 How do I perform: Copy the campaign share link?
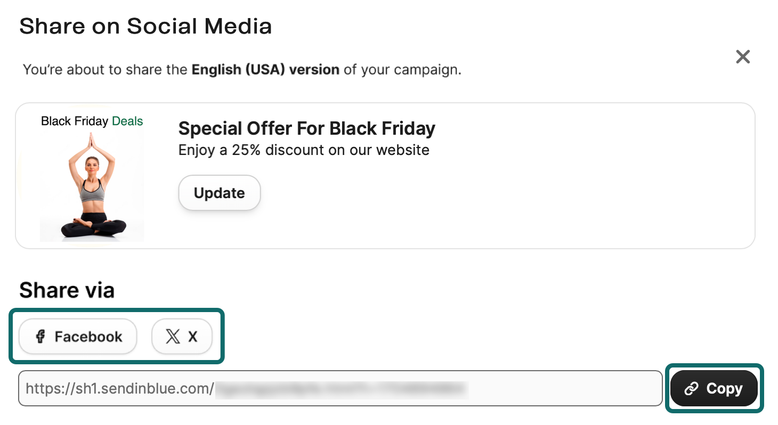[714, 388]
